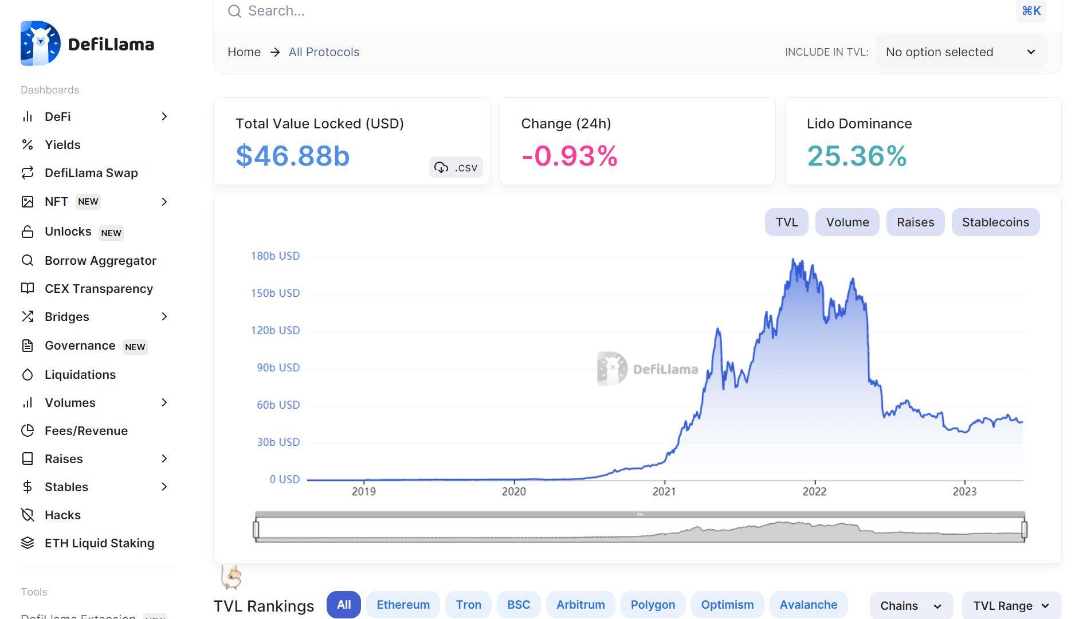Viewport: 1079px width, 619px height.
Task: Click the CEX Transparency book icon
Action: coord(28,289)
